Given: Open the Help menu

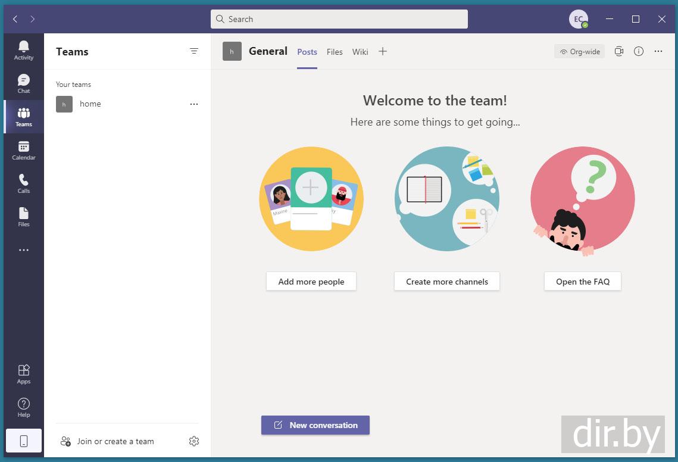Looking at the screenshot, I should (x=24, y=407).
